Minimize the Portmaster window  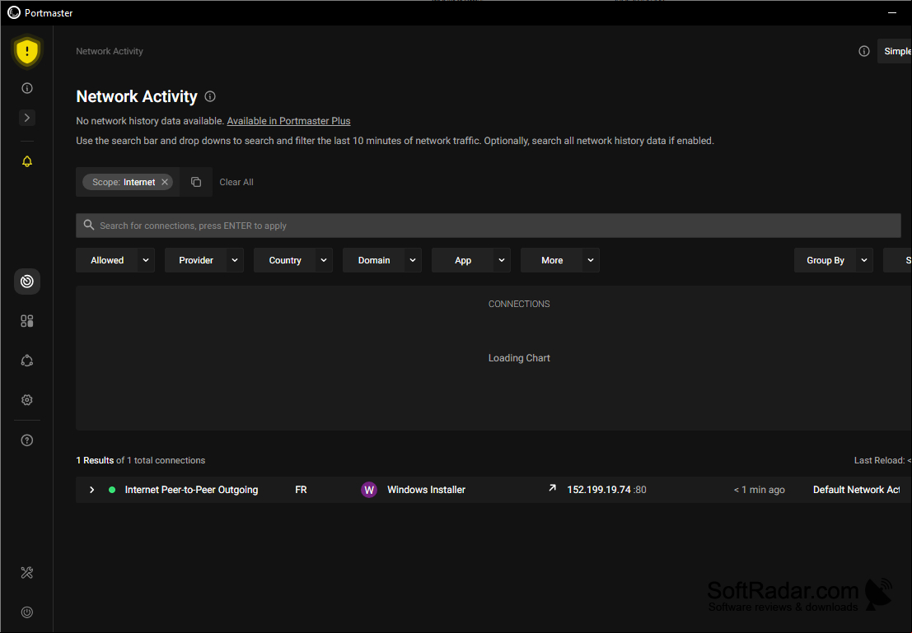(892, 13)
